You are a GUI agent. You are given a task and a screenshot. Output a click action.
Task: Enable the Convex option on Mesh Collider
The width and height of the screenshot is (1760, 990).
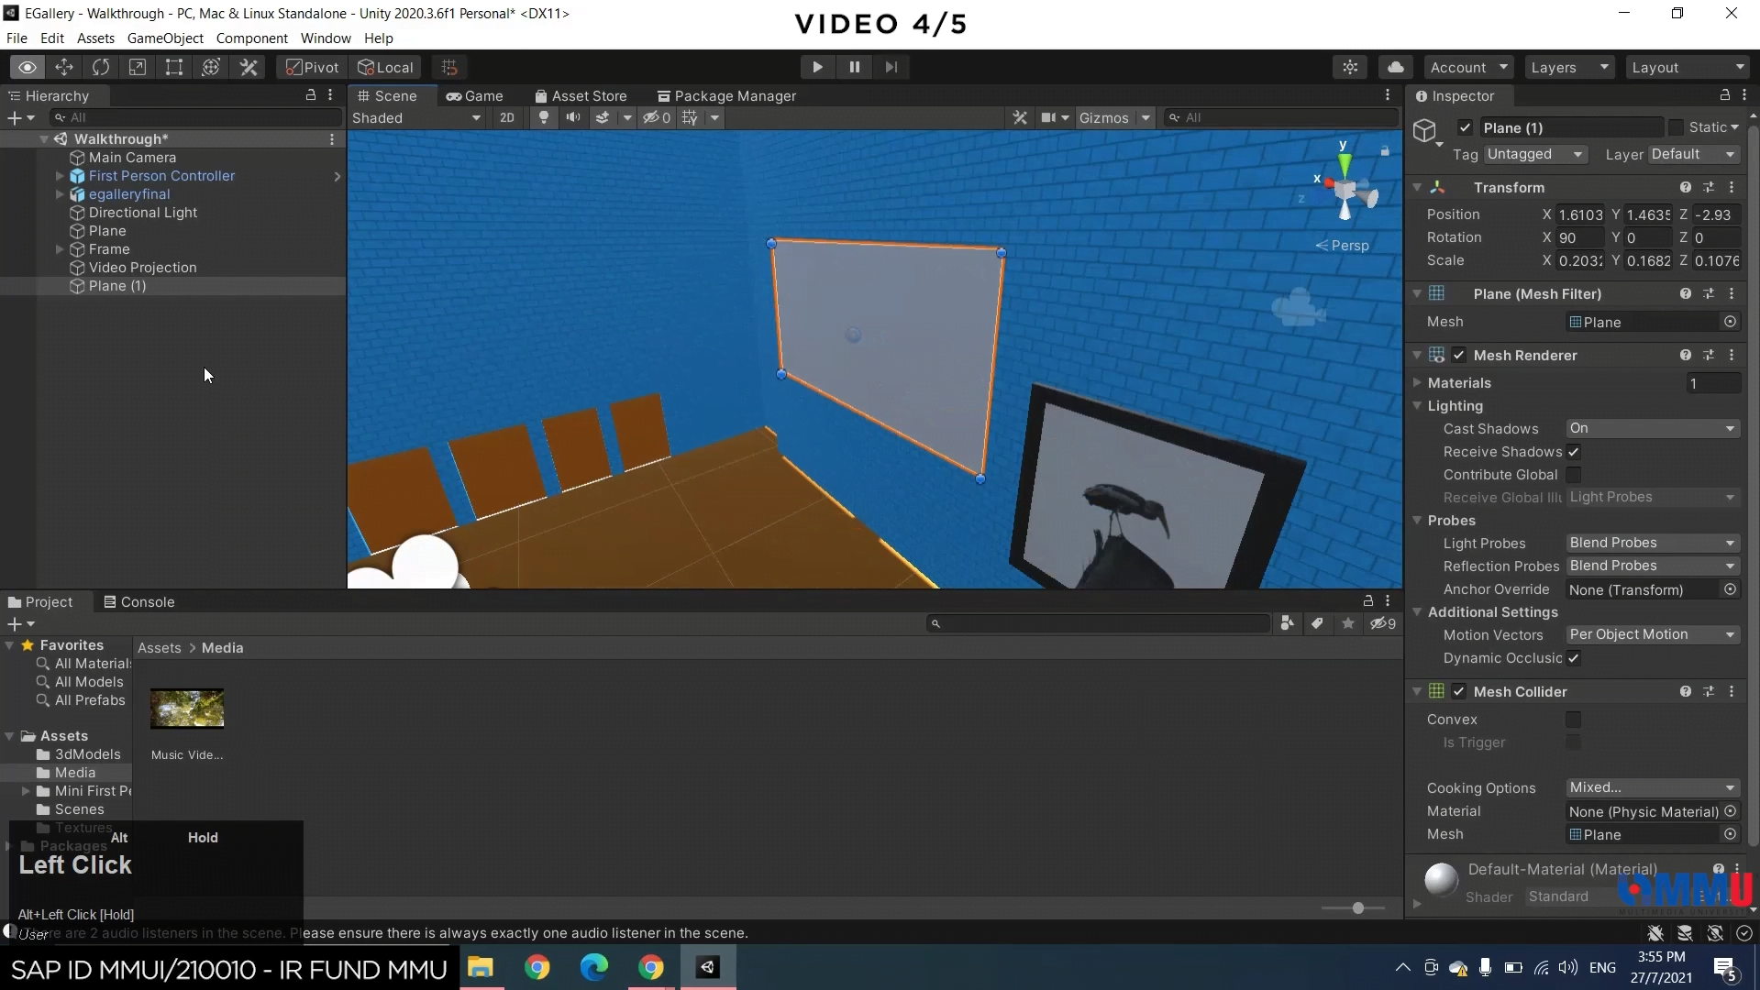pos(1575,720)
